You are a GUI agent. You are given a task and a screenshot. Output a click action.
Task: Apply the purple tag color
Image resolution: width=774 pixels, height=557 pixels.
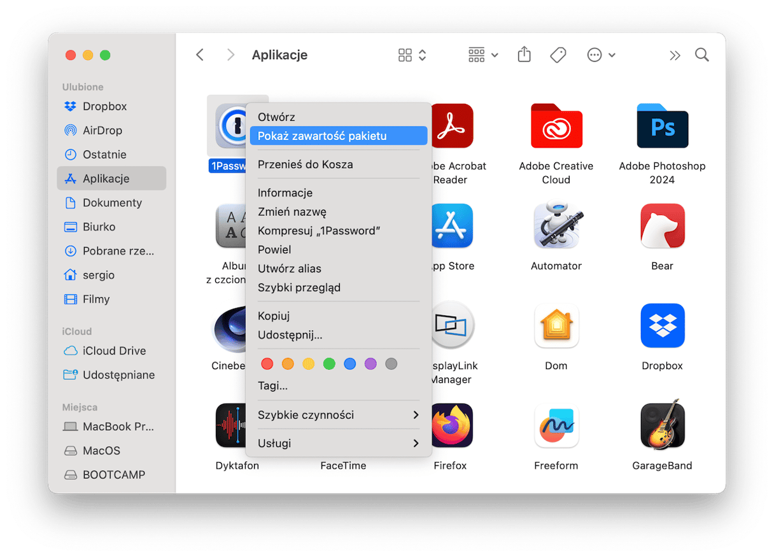click(370, 364)
